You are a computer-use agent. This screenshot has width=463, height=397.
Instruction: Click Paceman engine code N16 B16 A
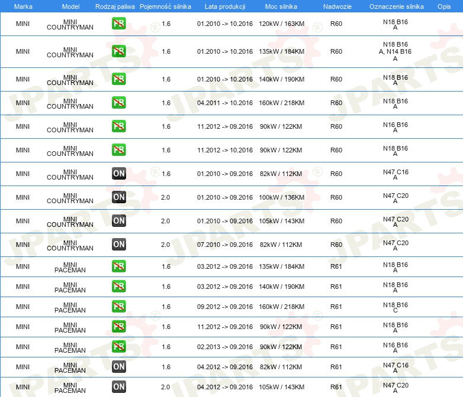pyautogui.click(x=395, y=348)
